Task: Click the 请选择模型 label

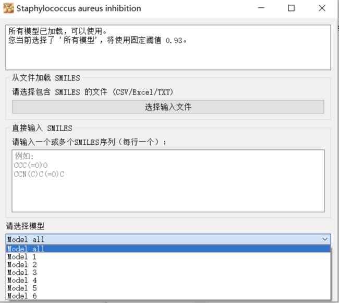Action: pyautogui.click(x=25, y=226)
